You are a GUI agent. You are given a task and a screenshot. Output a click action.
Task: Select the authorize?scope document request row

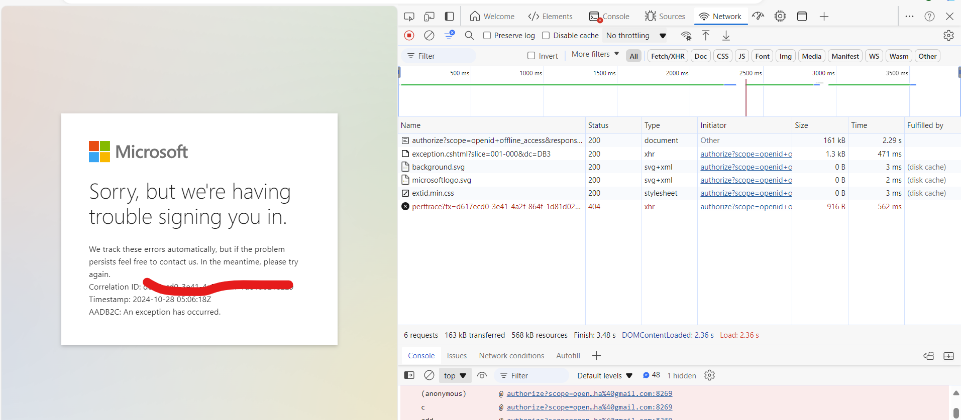tap(680, 141)
